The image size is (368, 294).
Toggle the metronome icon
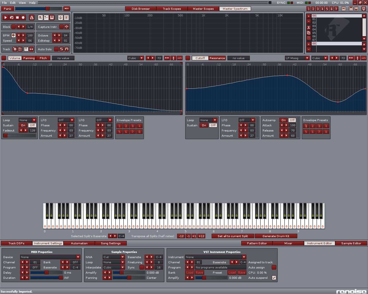tap(32, 18)
